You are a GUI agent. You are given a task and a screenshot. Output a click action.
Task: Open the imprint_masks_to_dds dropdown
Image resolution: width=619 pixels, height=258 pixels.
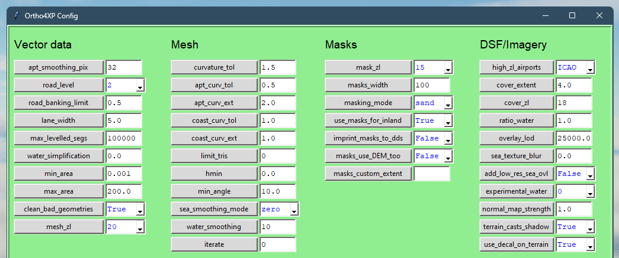(448, 138)
